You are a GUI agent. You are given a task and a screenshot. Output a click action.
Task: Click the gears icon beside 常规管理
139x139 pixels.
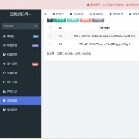[x=4, y=45]
